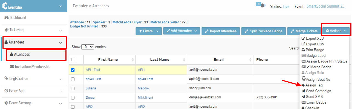Open the Durga attendee link
This screenshot has height=109, width=352.
[x=90, y=98]
